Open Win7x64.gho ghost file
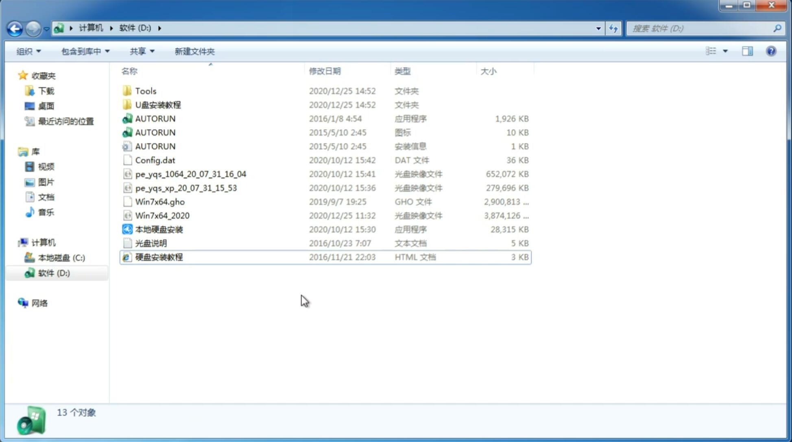The height and width of the screenshot is (442, 792). (x=160, y=201)
